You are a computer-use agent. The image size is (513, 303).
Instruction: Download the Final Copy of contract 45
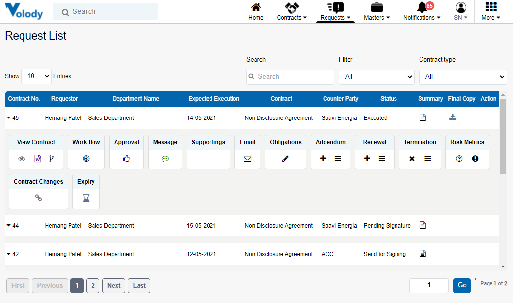452,117
